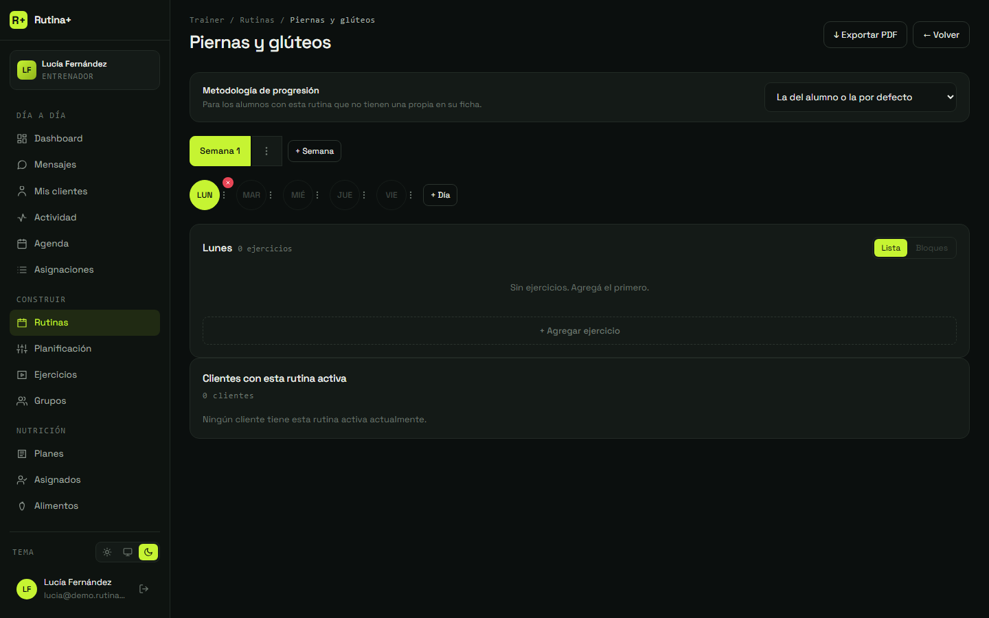Click Exportar PDF button
The image size is (989, 618).
[x=865, y=35]
